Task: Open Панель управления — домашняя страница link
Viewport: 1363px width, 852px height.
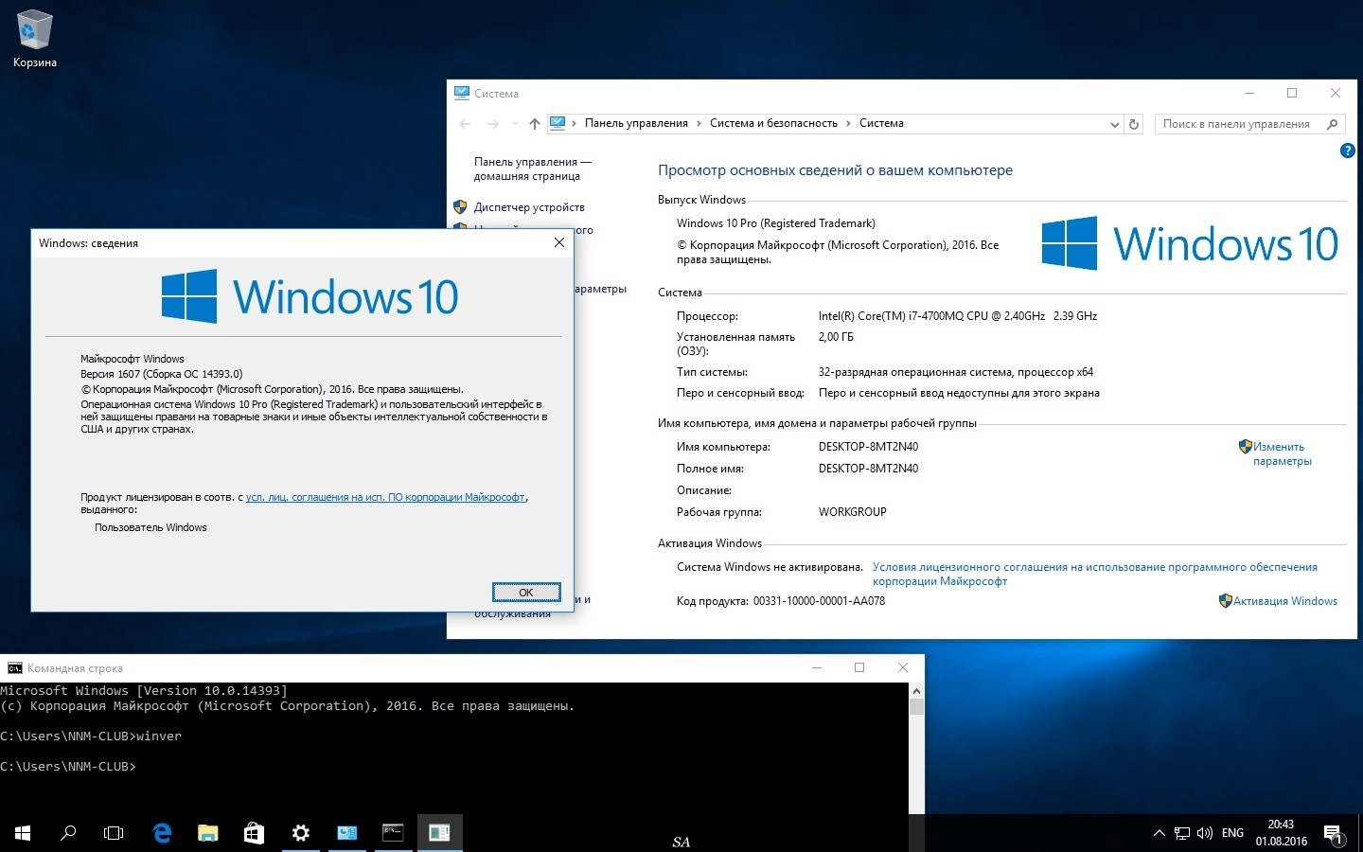Action: coord(532,169)
